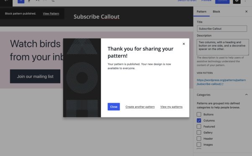Viewport: 252px width, 156px height.
Task: Click the VIEW PATTERN label in the sidebar
Action: [205, 73]
